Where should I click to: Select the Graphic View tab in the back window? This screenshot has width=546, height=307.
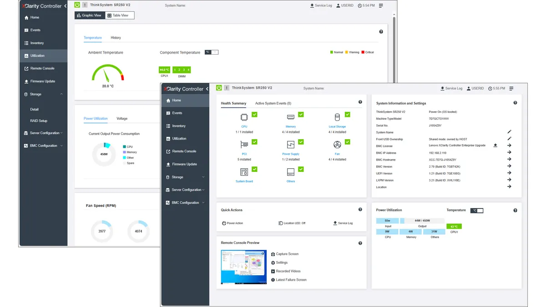90,15
